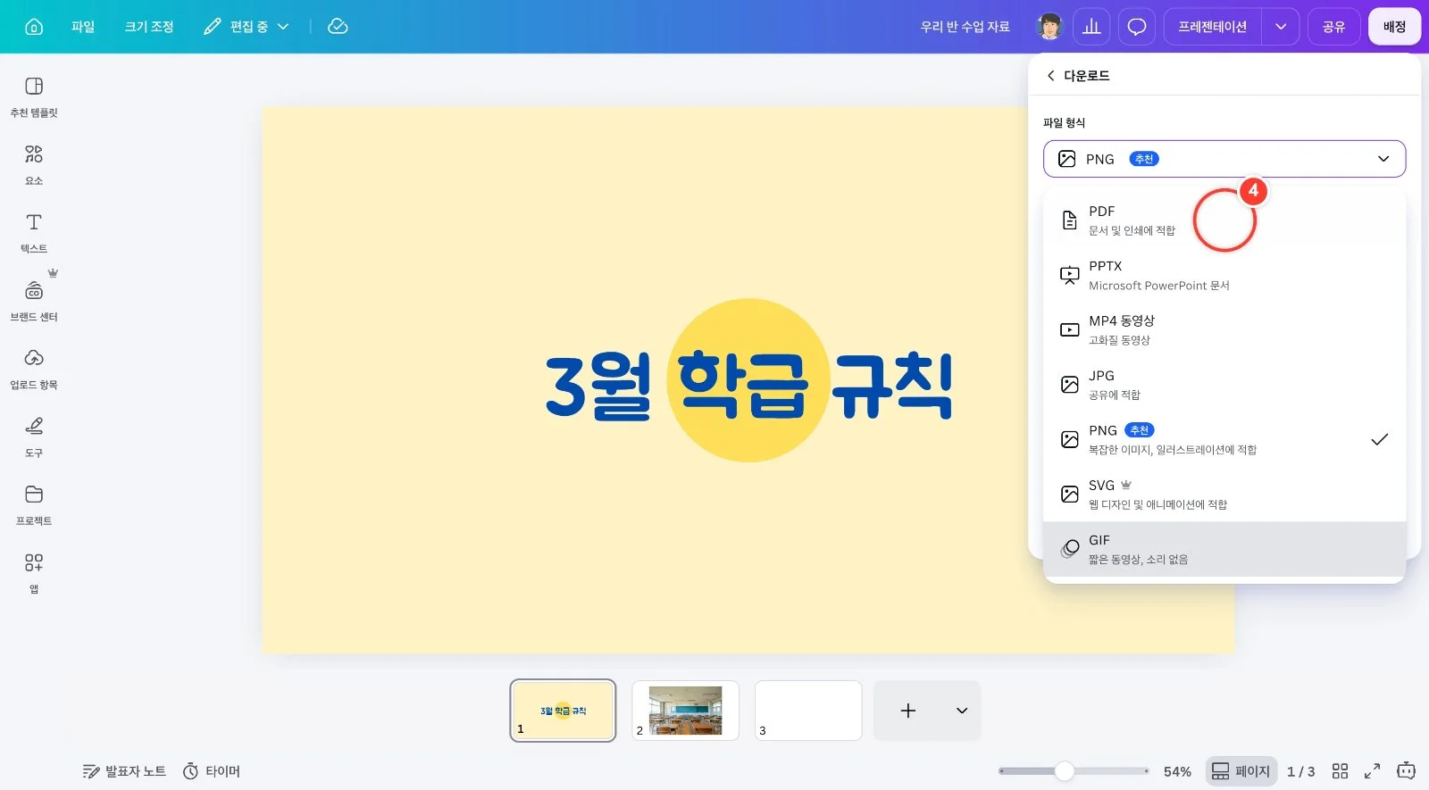Choose GIF file format

tap(1224, 549)
